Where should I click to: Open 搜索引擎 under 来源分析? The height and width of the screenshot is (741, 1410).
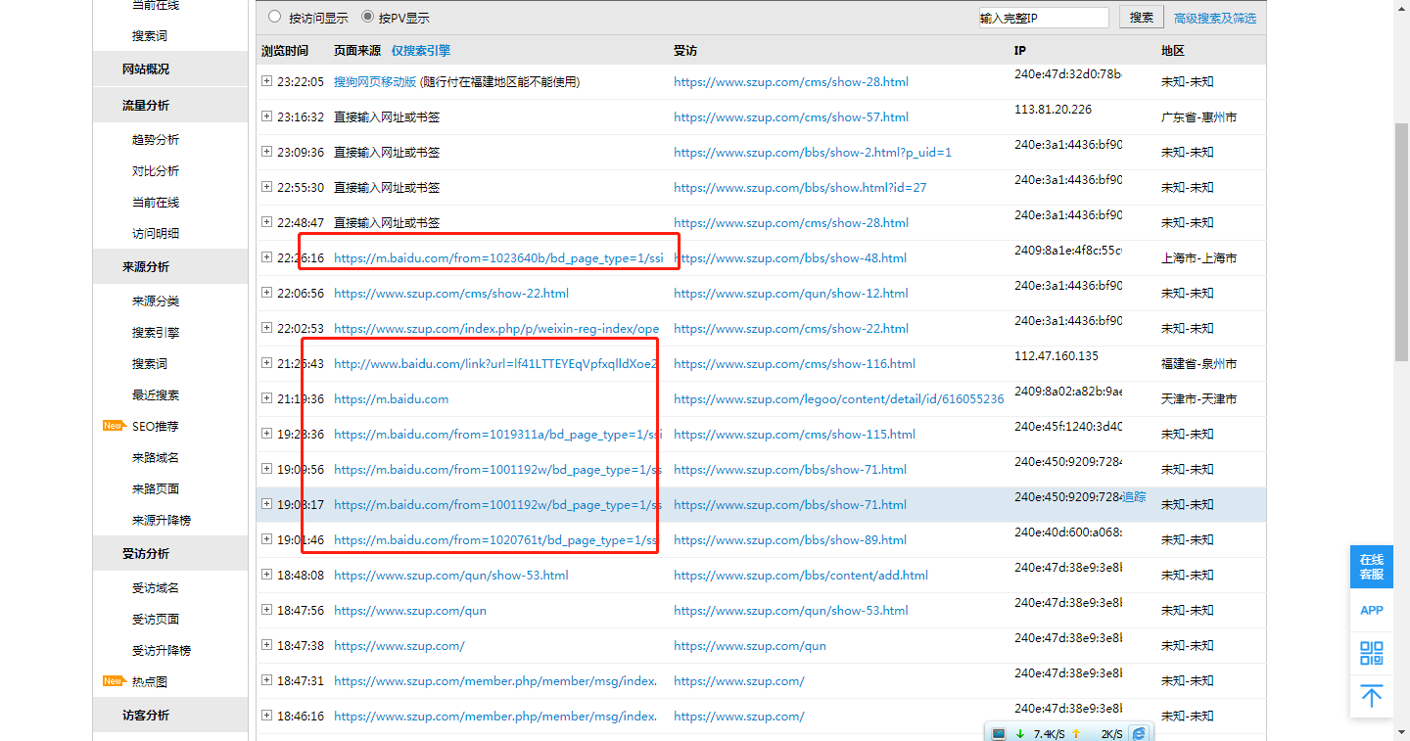coord(156,333)
